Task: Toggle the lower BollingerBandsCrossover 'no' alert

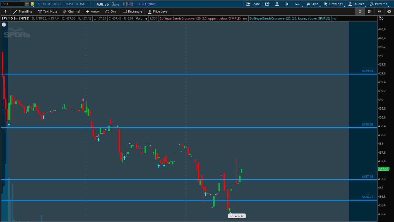Action: tap(334, 18)
